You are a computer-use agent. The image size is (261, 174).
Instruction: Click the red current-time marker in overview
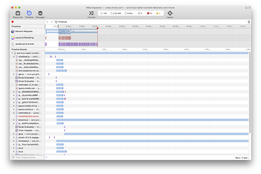click(x=97, y=28)
